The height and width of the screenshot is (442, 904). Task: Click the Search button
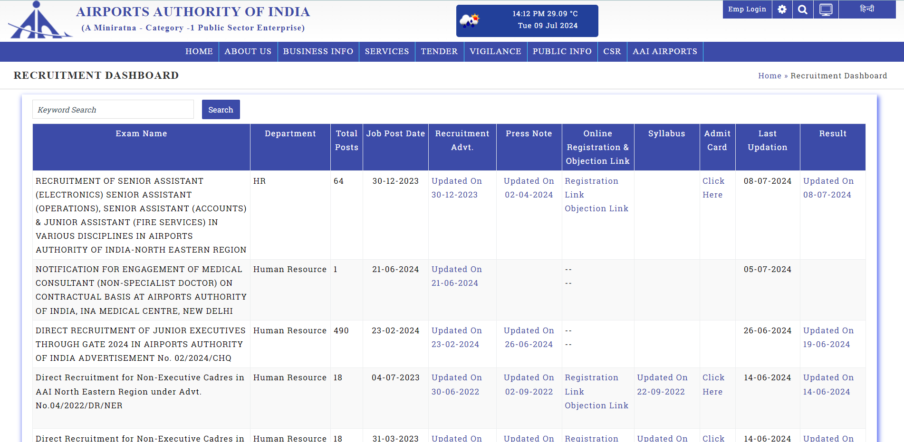click(221, 110)
